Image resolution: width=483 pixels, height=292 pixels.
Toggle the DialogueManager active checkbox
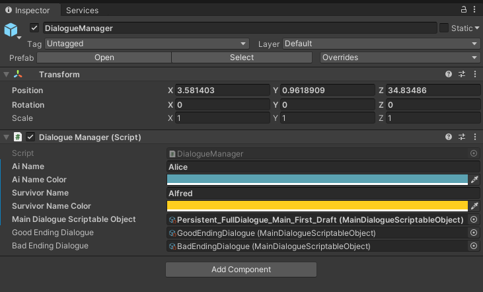point(34,28)
